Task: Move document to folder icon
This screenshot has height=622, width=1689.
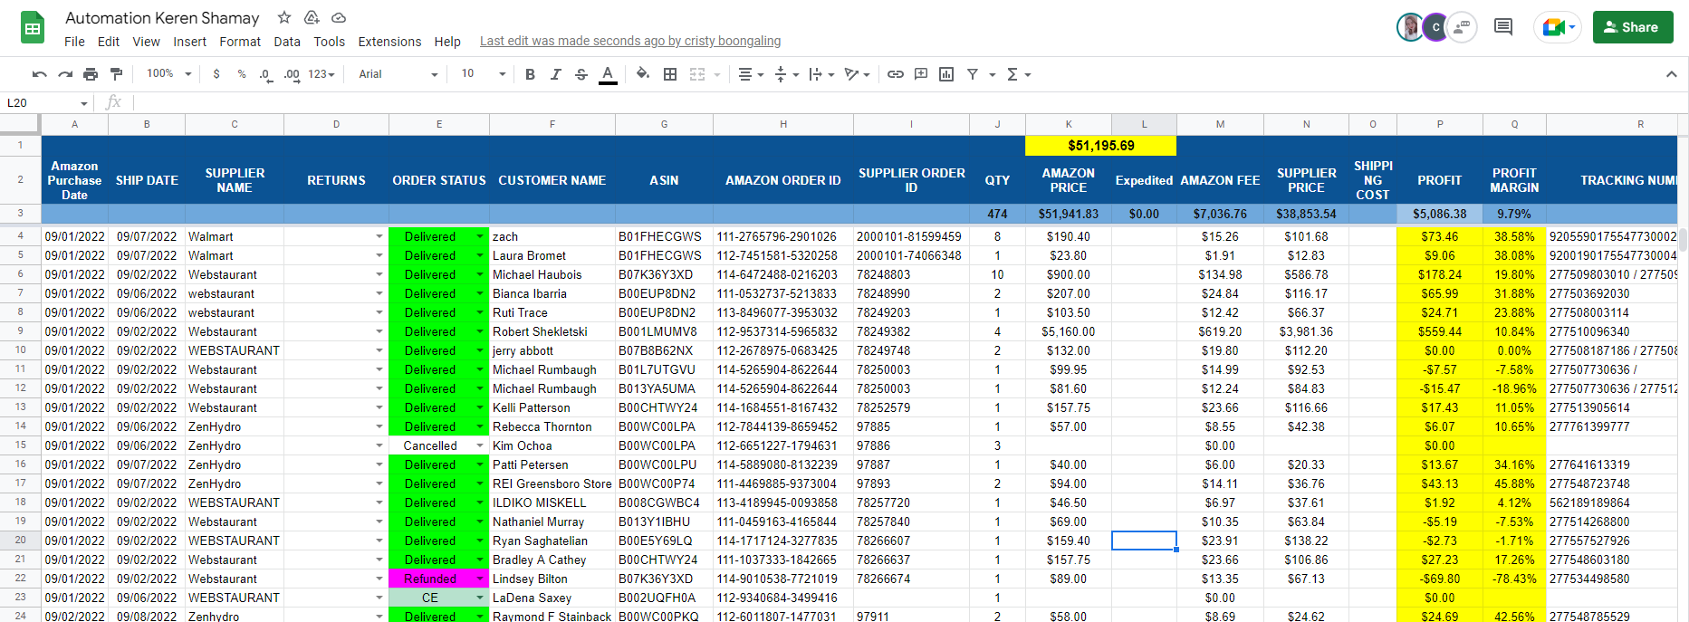Action: pos(312,18)
